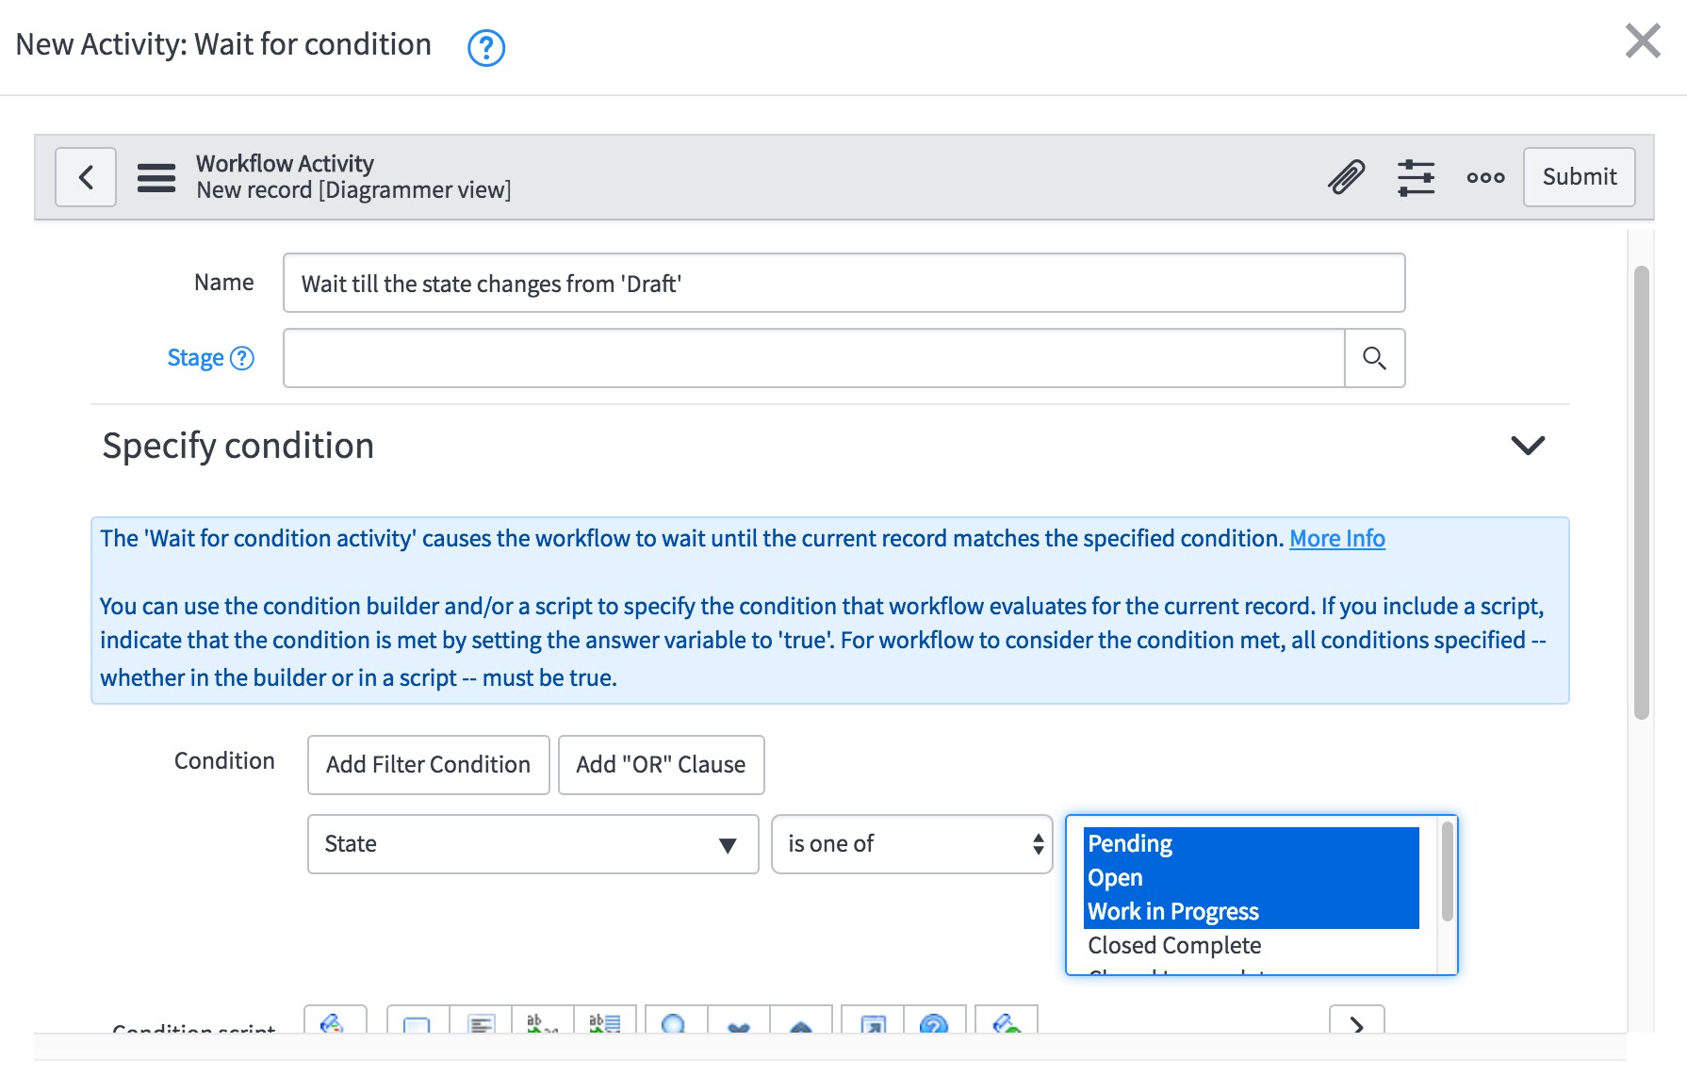Click the paperclip manage attachments icon

pyautogui.click(x=1347, y=177)
